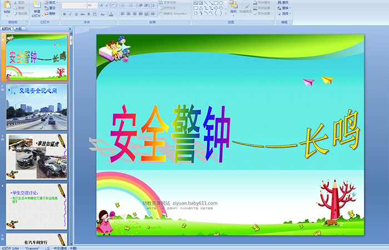Screen dimensions: 389x250
Task: Click Delete (删除) slide button
Action: pyautogui.click(x=50, y=13)
